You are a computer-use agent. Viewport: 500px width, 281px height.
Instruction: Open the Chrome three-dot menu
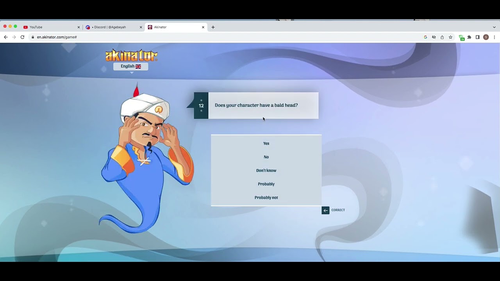point(495,37)
